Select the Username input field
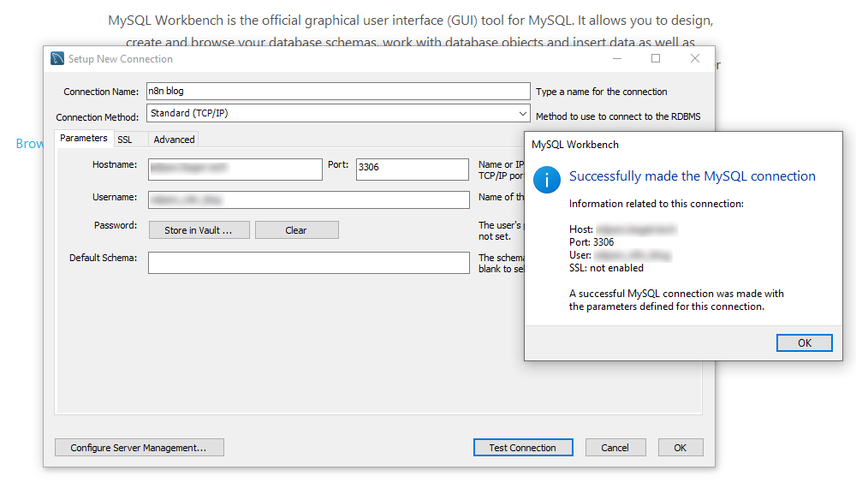Screen dimensions: 856x482 308,199
